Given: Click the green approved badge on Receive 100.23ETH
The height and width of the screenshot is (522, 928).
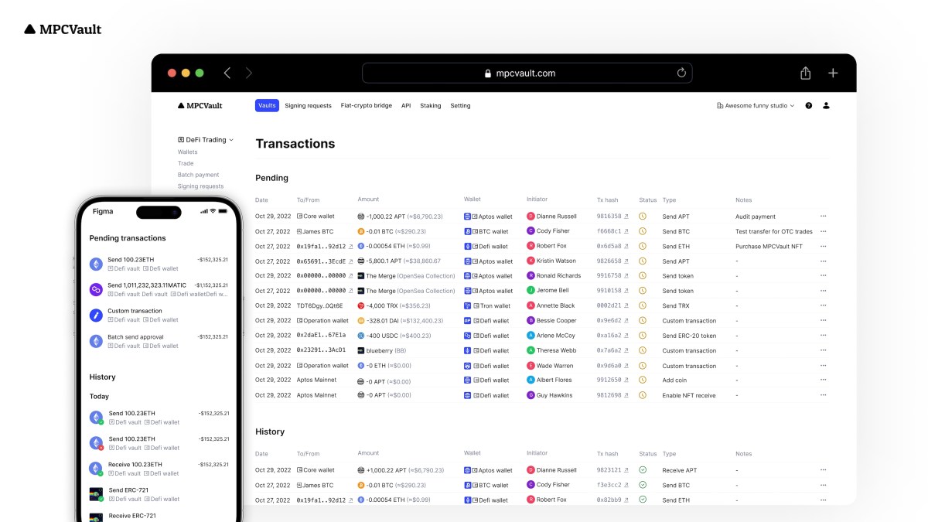Looking at the screenshot, I should click(x=101, y=473).
